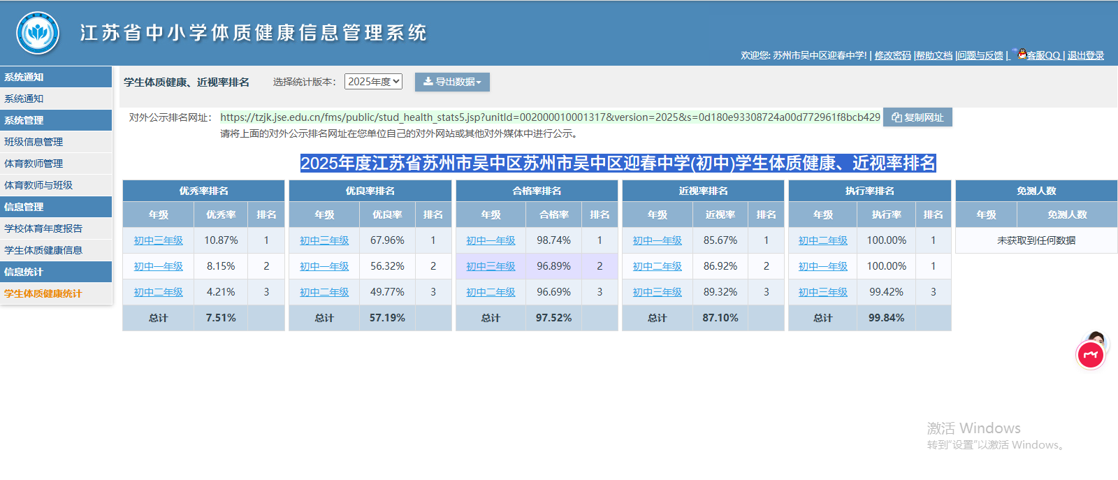Click the 98.74% pass rate cell

pos(553,240)
